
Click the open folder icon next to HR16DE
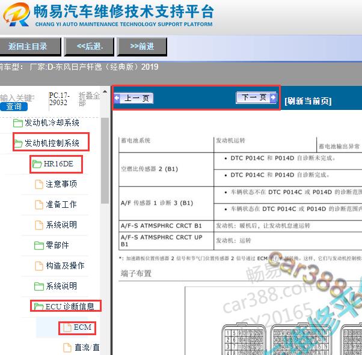(x=37, y=164)
